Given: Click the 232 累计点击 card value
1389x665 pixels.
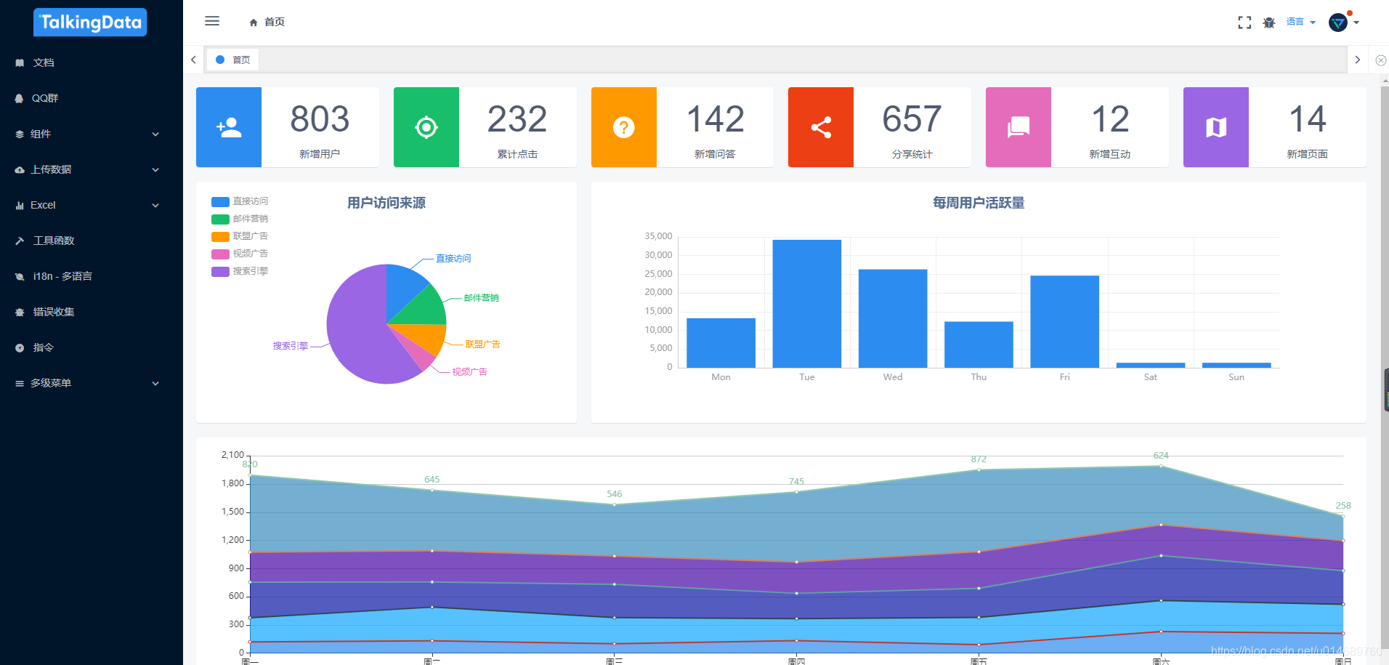Looking at the screenshot, I should click(517, 118).
